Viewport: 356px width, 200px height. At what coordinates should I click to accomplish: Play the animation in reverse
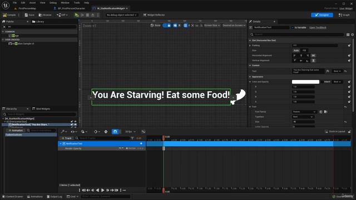coord(98,190)
